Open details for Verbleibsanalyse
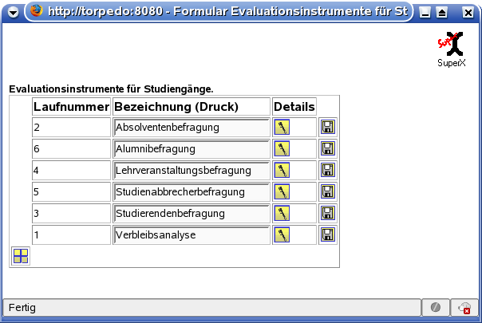 point(282,234)
